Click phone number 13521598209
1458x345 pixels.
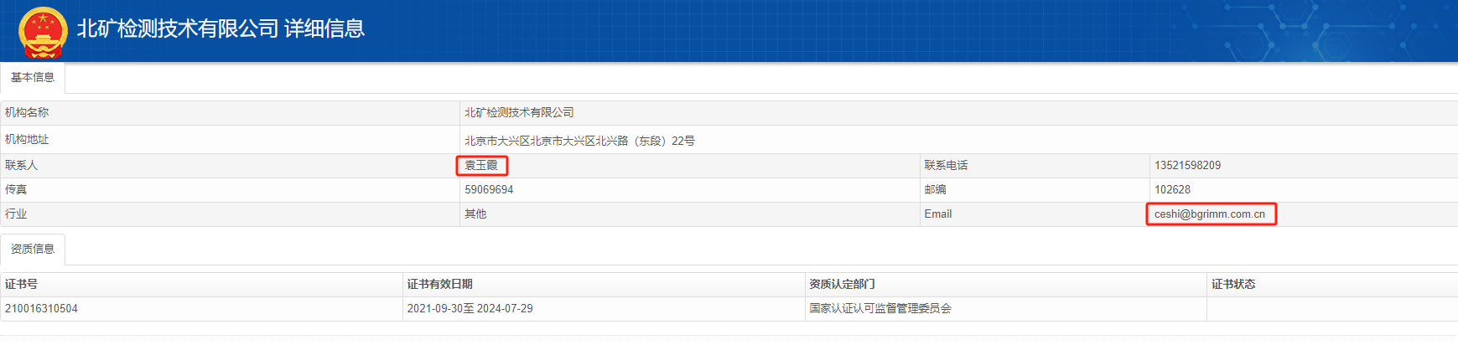[1187, 165]
